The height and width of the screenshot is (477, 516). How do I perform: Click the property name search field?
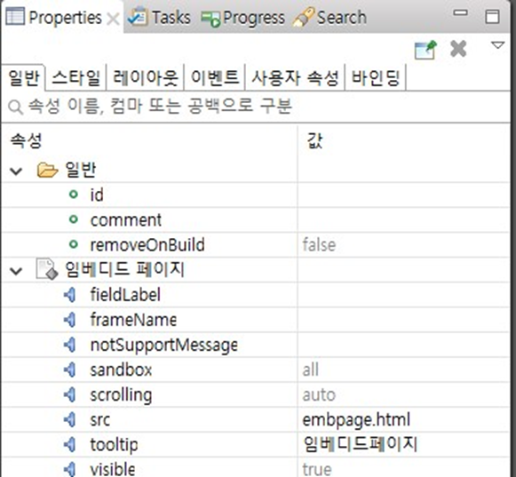[257, 107]
